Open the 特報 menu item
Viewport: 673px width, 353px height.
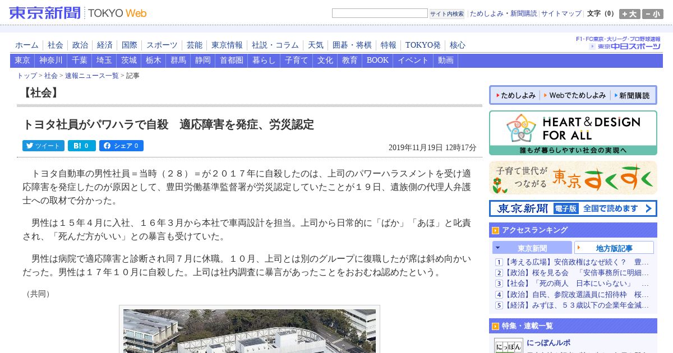pos(389,45)
